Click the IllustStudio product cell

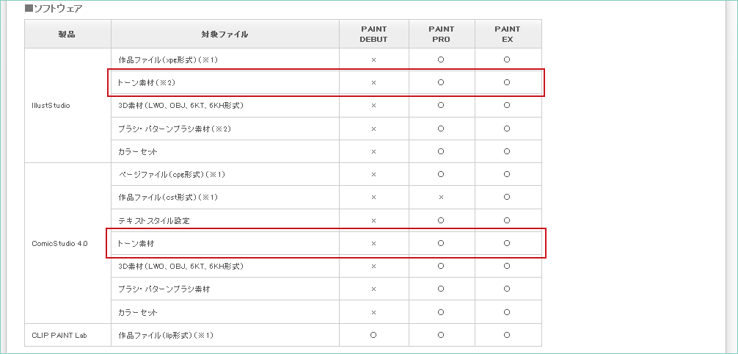[x=51, y=105]
